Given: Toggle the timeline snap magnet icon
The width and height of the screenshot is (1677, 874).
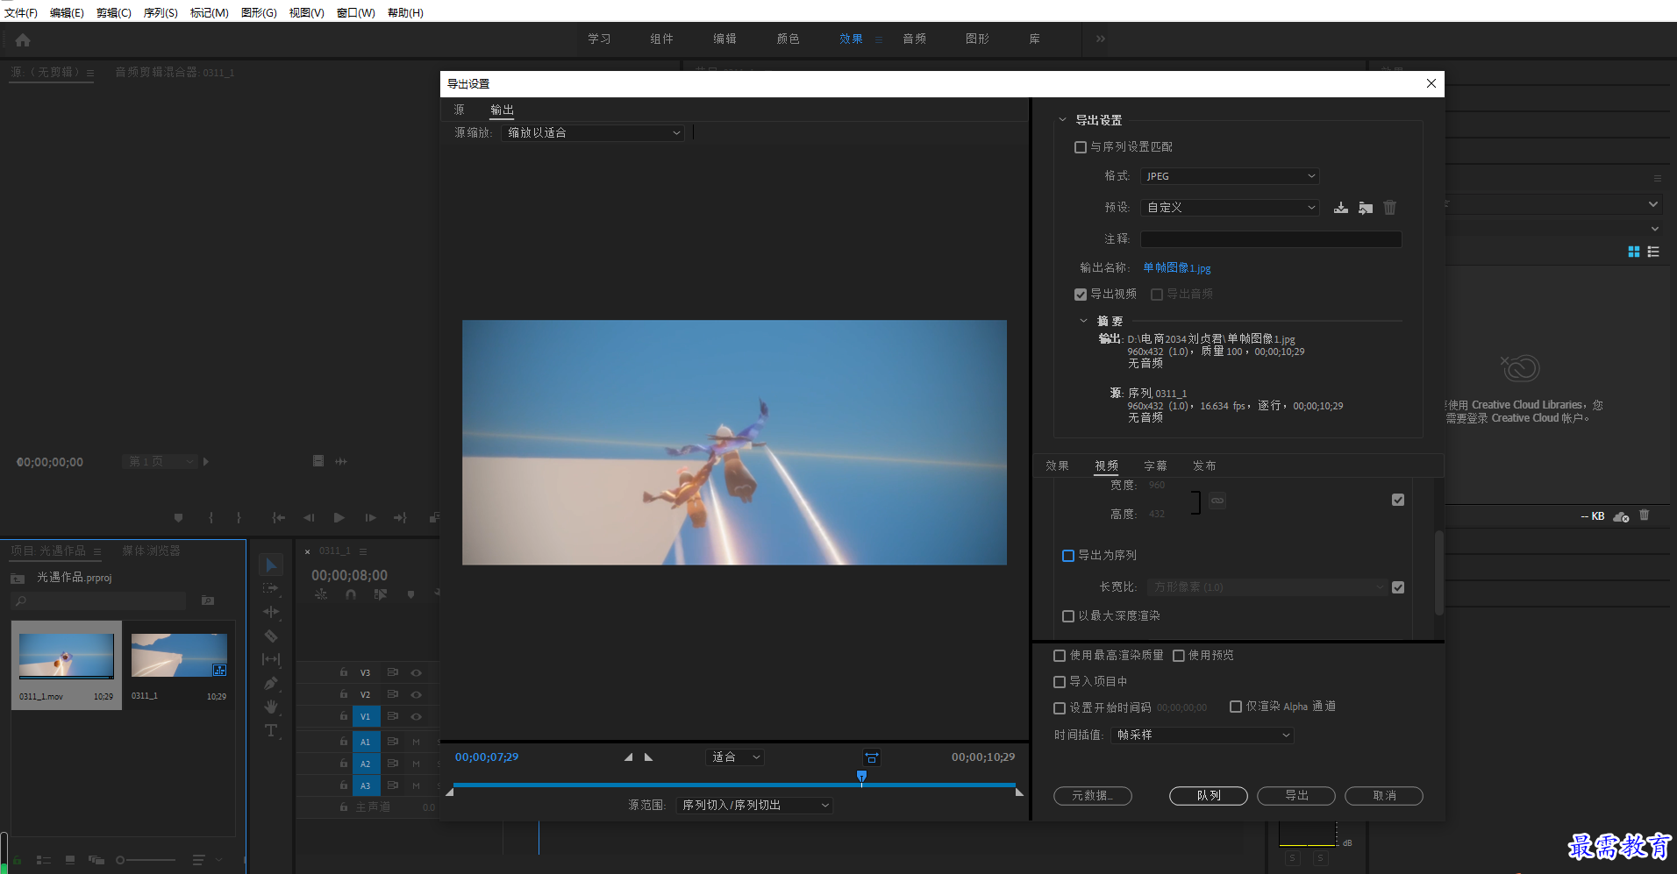Looking at the screenshot, I should coord(351,594).
